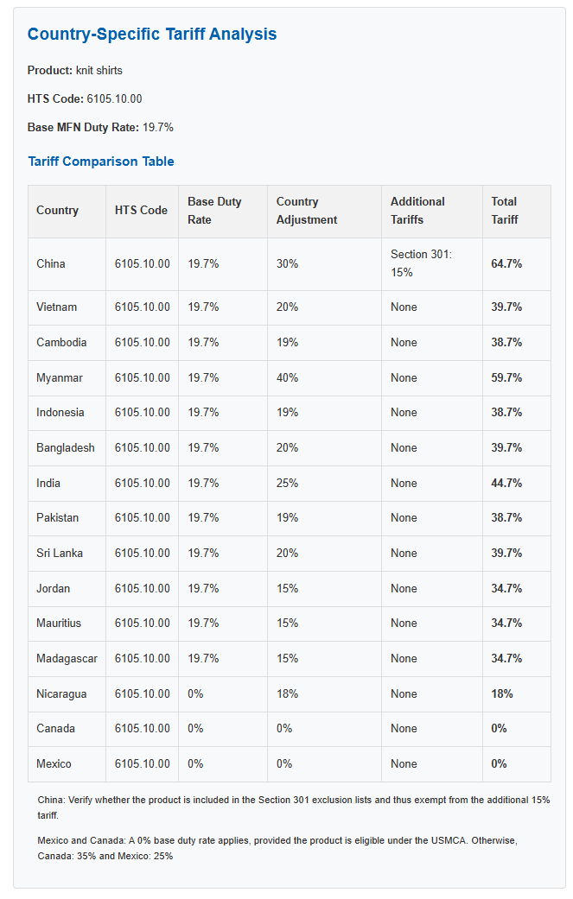Select the Vietnam country cell
Image resolution: width=573 pixels, height=899 pixels.
(67, 307)
